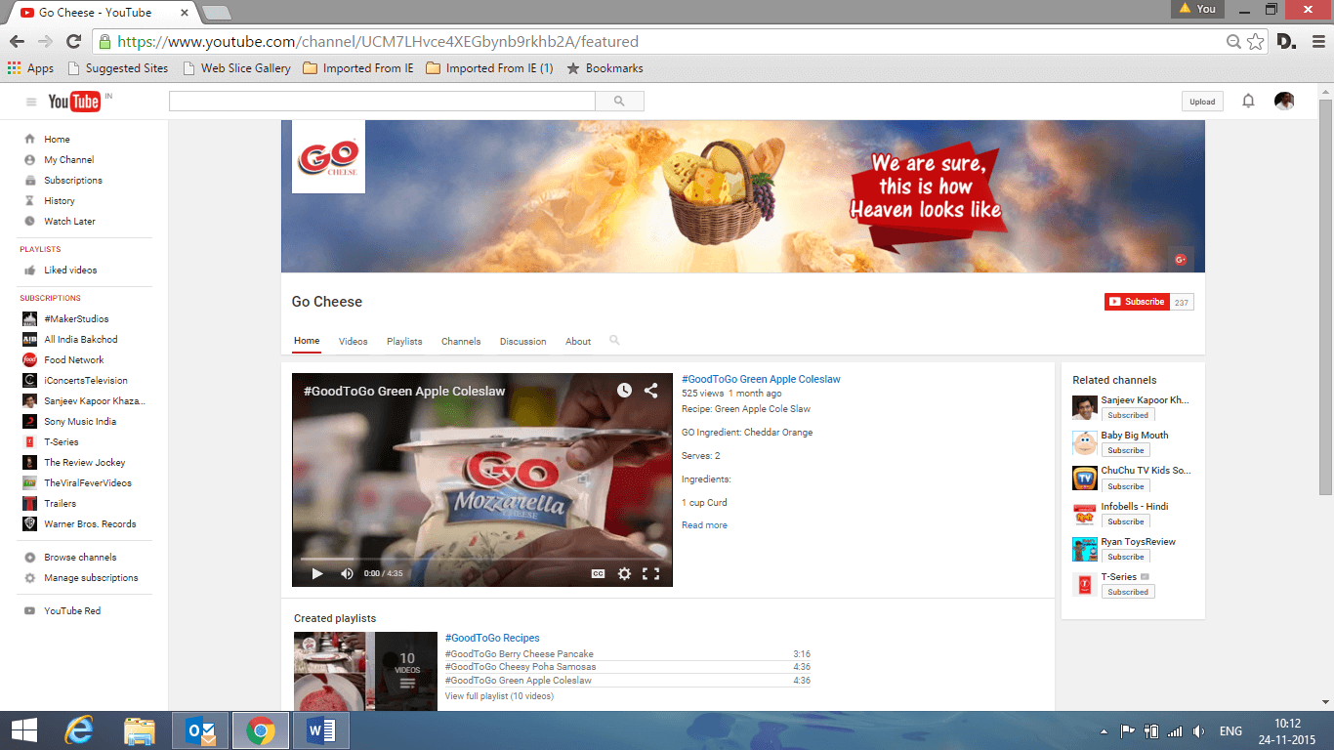The width and height of the screenshot is (1334, 750).
Task: Open the YouTube hamburger guide menu
Action: tap(31, 102)
